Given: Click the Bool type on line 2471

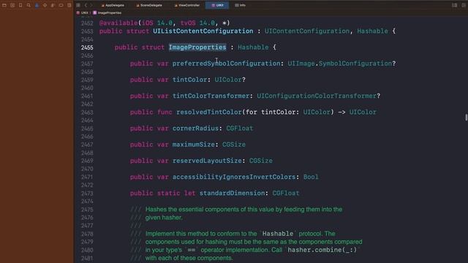Looking at the screenshot, I should pos(311,177).
